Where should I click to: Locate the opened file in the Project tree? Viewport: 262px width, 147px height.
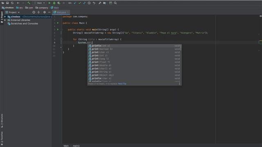(34, 12)
